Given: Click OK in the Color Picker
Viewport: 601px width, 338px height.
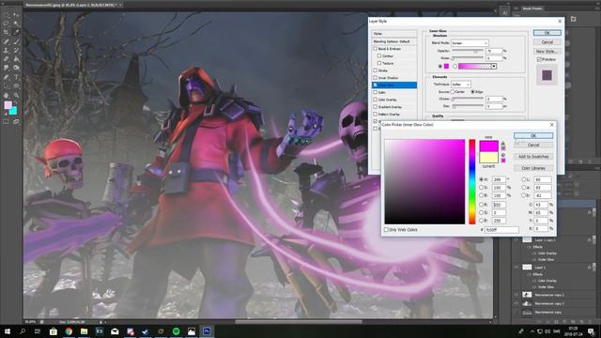Looking at the screenshot, I should click(x=533, y=135).
